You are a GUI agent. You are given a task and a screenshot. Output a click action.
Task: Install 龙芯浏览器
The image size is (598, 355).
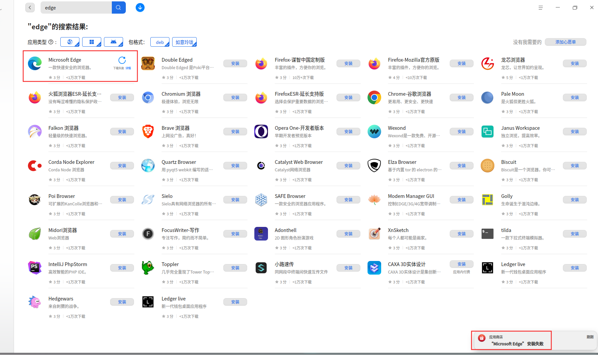click(575, 63)
